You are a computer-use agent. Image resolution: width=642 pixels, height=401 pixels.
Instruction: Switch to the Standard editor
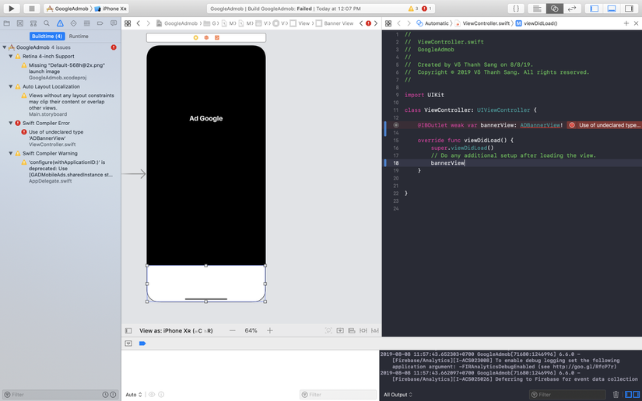point(537,9)
